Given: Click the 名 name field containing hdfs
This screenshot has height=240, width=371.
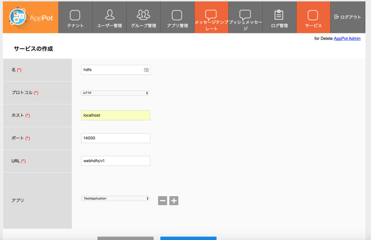Looking at the screenshot, I should click(x=116, y=70).
